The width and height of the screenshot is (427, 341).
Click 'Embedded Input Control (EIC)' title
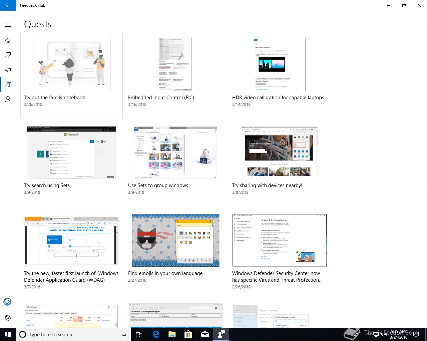click(x=161, y=98)
